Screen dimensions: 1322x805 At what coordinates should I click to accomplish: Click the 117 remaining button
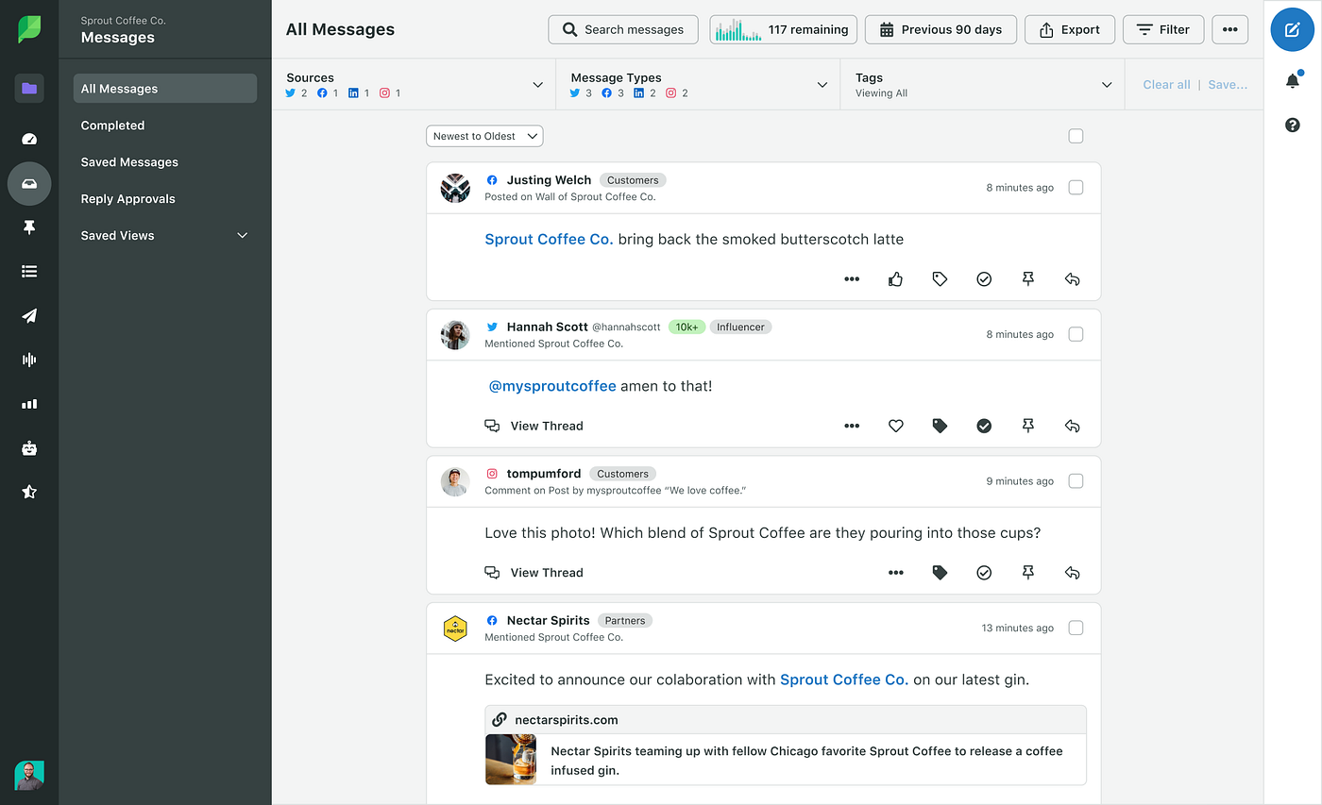point(784,29)
